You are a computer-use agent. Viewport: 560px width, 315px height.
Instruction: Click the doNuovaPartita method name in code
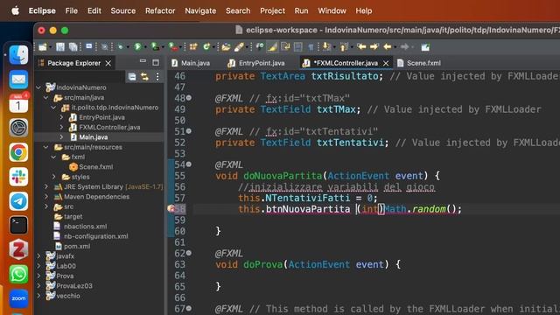click(283, 176)
